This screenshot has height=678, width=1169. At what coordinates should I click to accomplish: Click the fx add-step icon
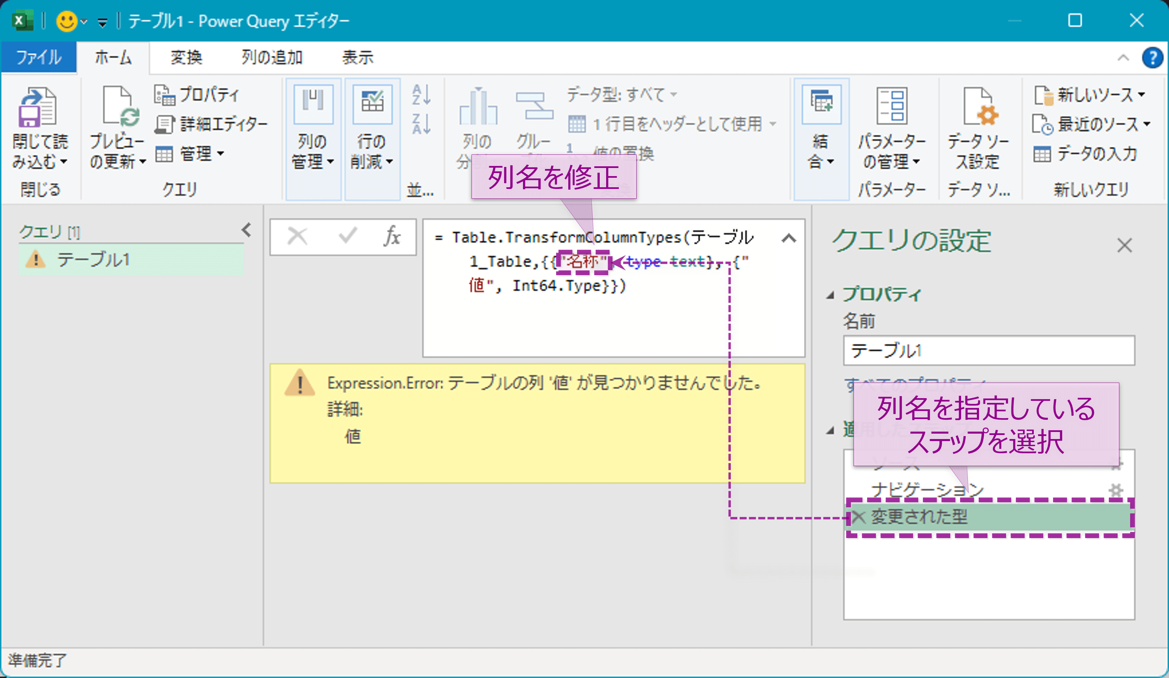pyautogui.click(x=392, y=237)
